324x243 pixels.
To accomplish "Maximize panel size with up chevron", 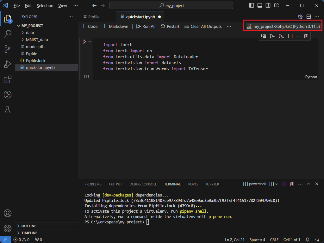I will [308, 184].
